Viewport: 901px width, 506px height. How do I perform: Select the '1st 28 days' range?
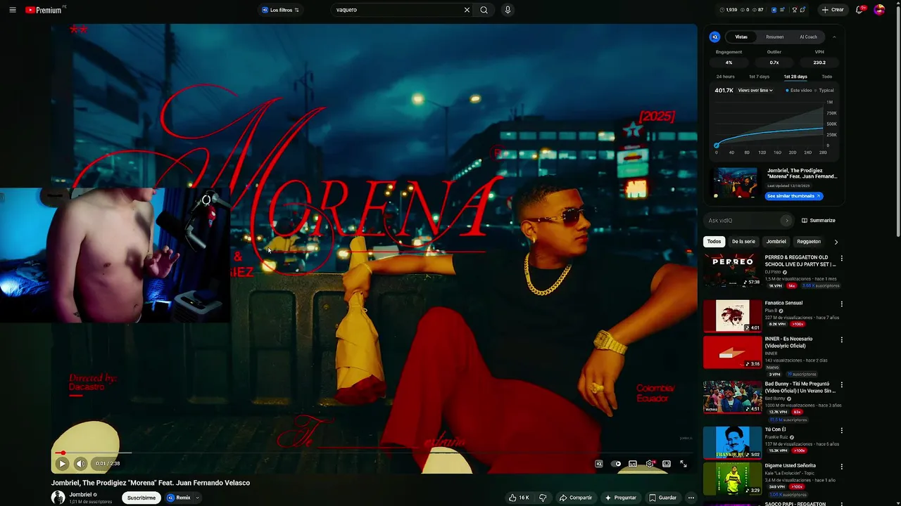click(795, 77)
